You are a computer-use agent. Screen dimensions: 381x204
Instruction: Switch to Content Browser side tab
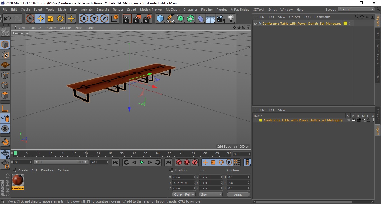[x=378, y=53]
